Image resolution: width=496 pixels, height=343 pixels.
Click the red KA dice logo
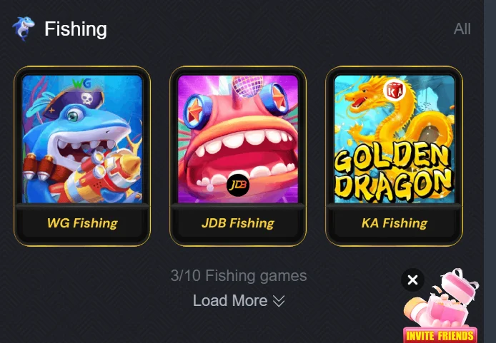point(395,91)
